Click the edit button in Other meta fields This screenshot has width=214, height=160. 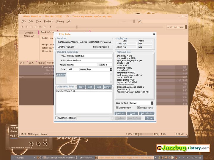coord(90,87)
